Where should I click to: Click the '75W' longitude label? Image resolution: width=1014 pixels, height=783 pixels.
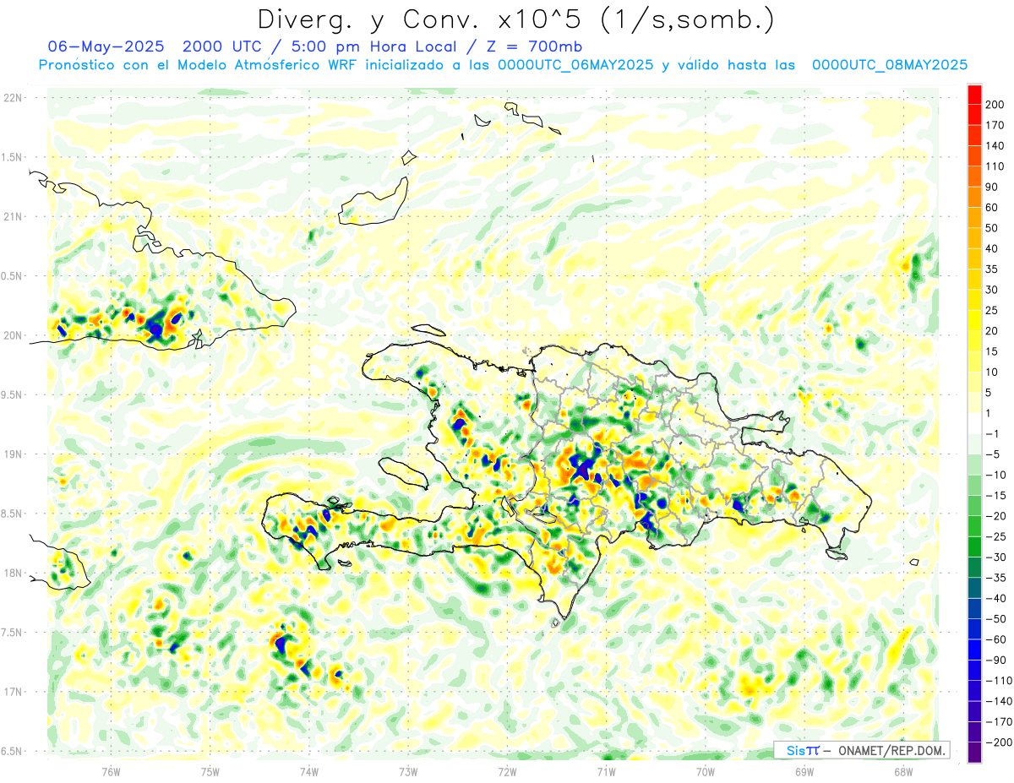click(210, 771)
